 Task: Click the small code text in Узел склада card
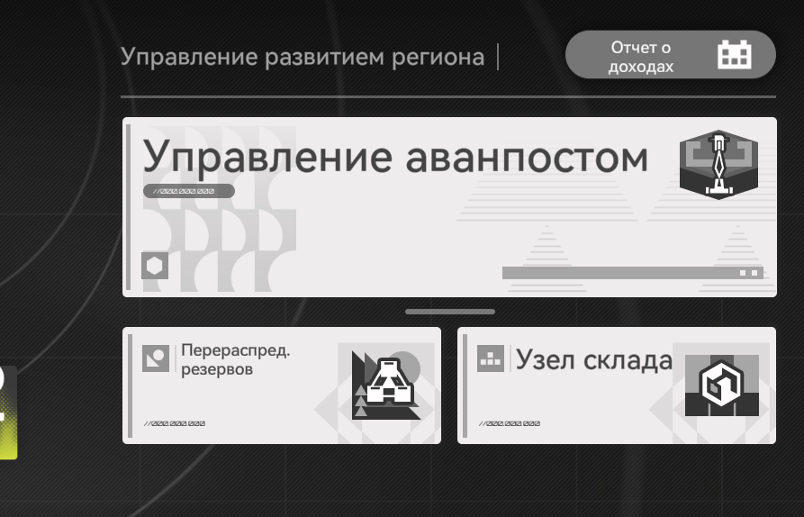[x=510, y=423]
